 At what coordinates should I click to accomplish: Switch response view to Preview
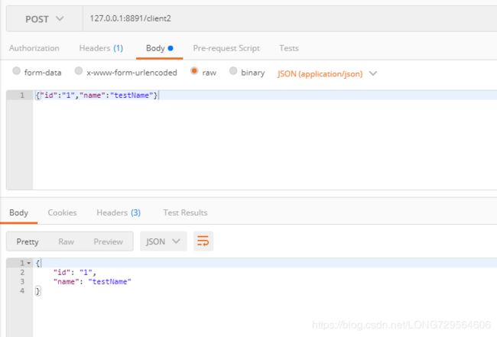pyautogui.click(x=108, y=241)
